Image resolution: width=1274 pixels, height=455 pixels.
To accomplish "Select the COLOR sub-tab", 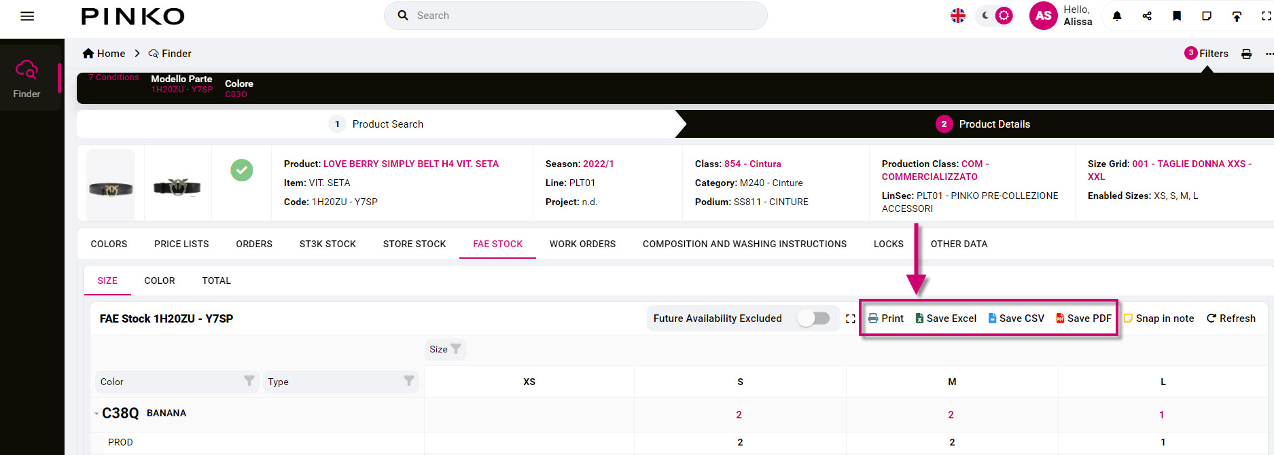I will click(x=160, y=280).
